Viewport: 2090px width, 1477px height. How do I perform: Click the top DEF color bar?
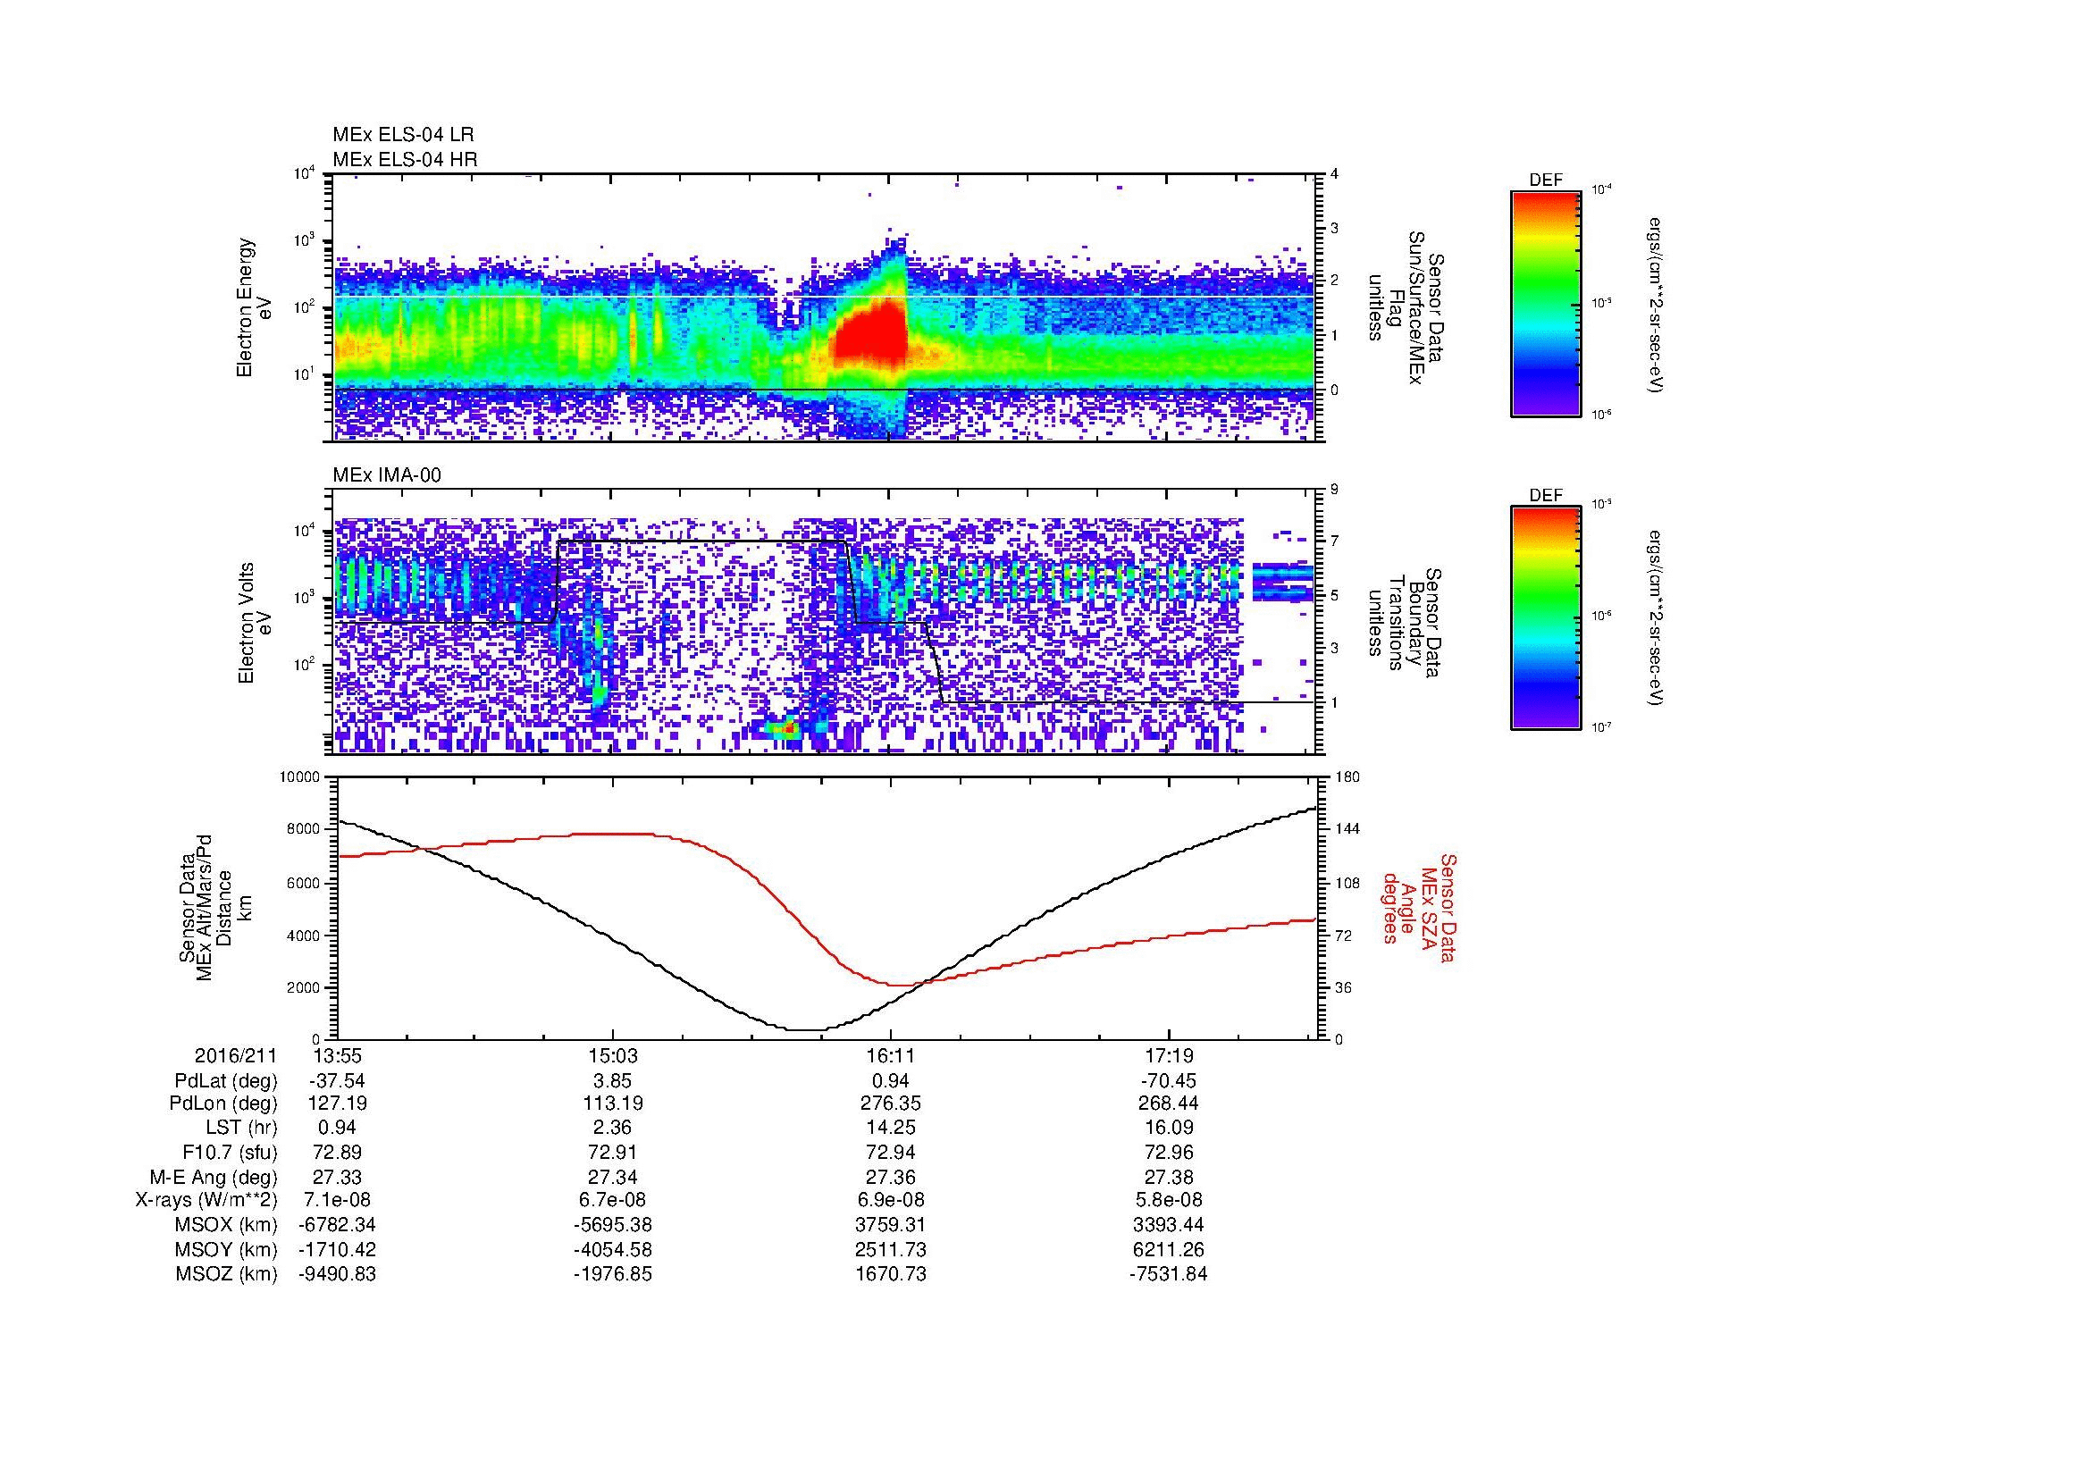pos(1546,303)
